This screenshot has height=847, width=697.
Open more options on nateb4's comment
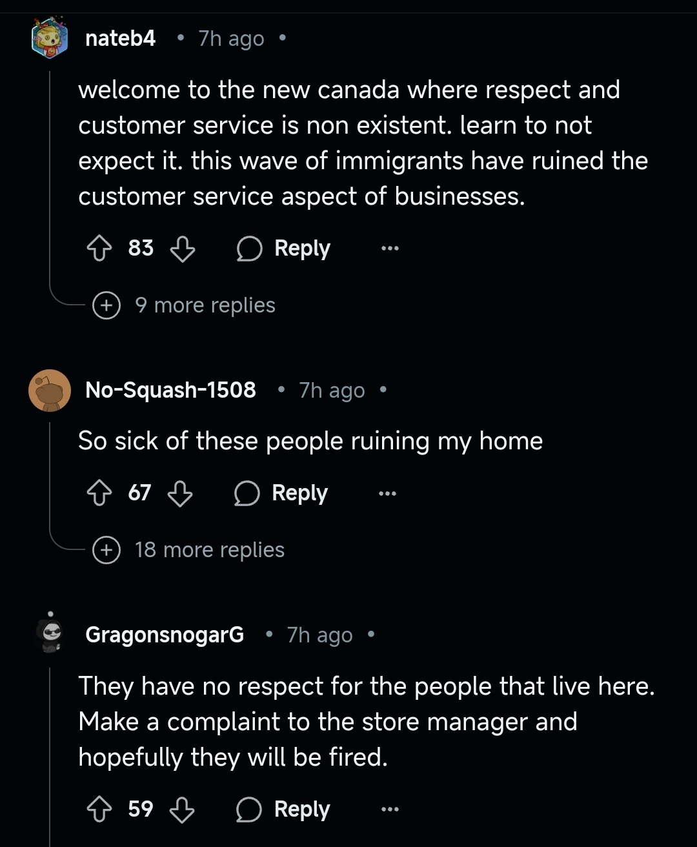[x=390, y=248]
